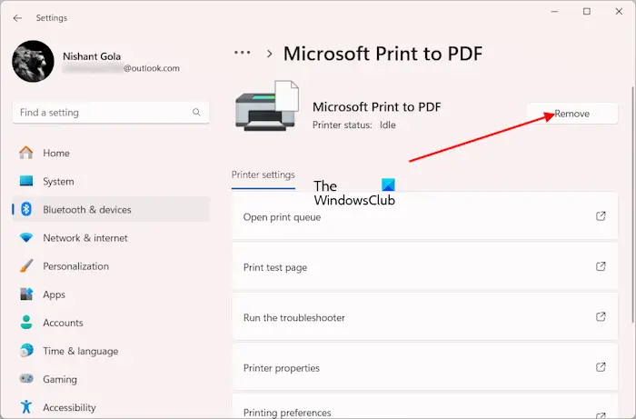Image resolution: width=636 pixels, height=419 pixels.
Task: Click the user profile avatar picture
Action: tap(33, 61)
